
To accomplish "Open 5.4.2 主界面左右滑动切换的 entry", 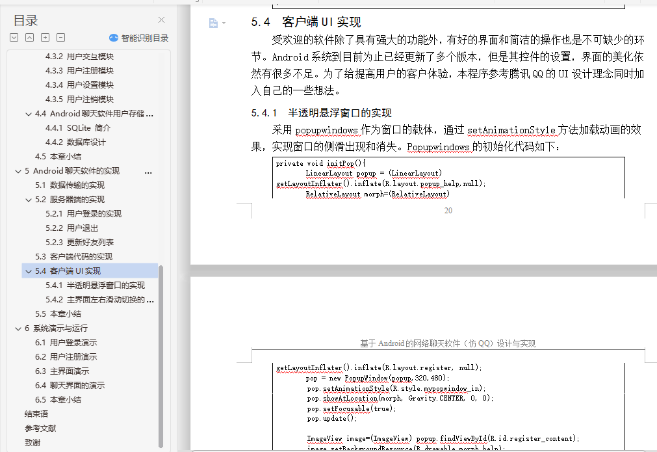I will tap(99, 299).
